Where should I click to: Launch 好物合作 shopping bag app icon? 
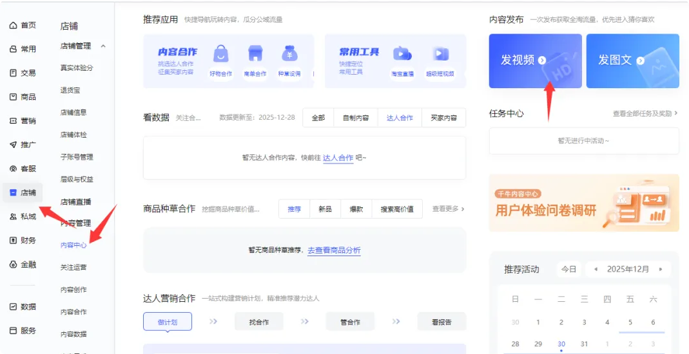[220, 54]
